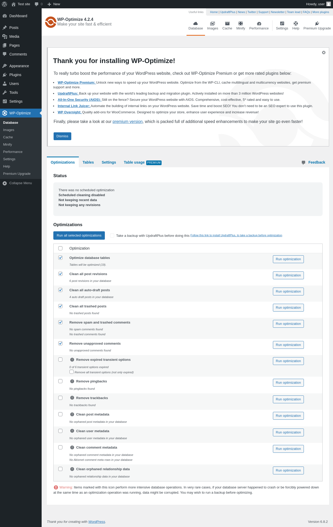Open Dashboard from sidebar icon
The height and width of the screenshot is (527, 333).
(x=5, y=16)
